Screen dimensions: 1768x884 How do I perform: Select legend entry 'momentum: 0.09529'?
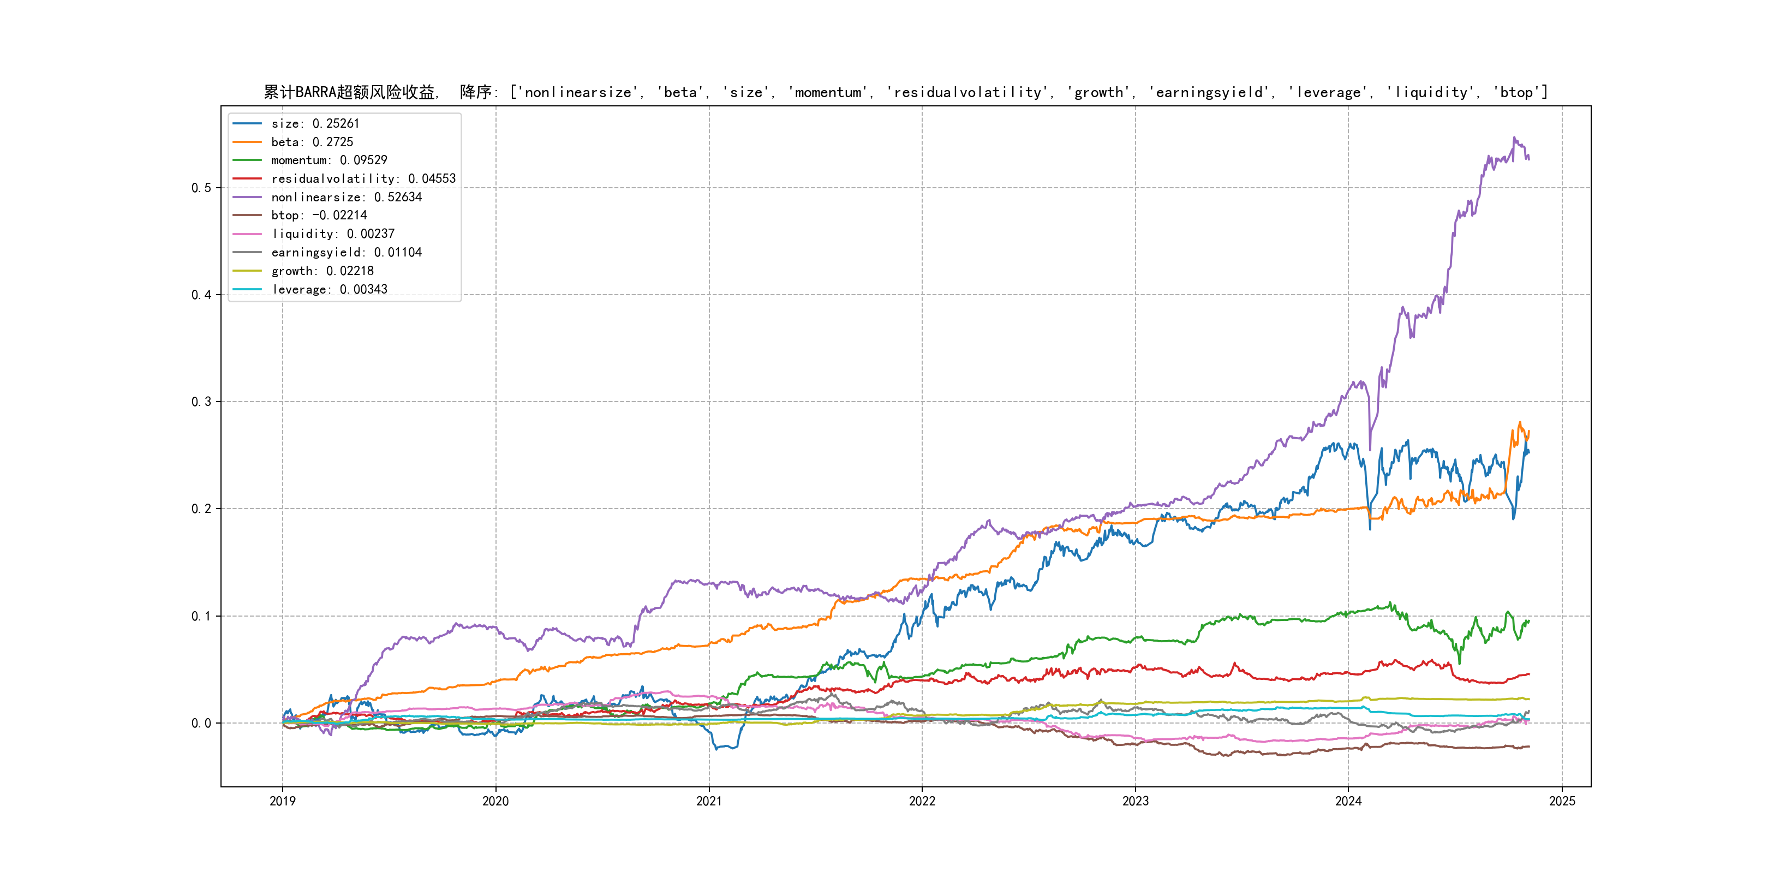click(328, 160)
